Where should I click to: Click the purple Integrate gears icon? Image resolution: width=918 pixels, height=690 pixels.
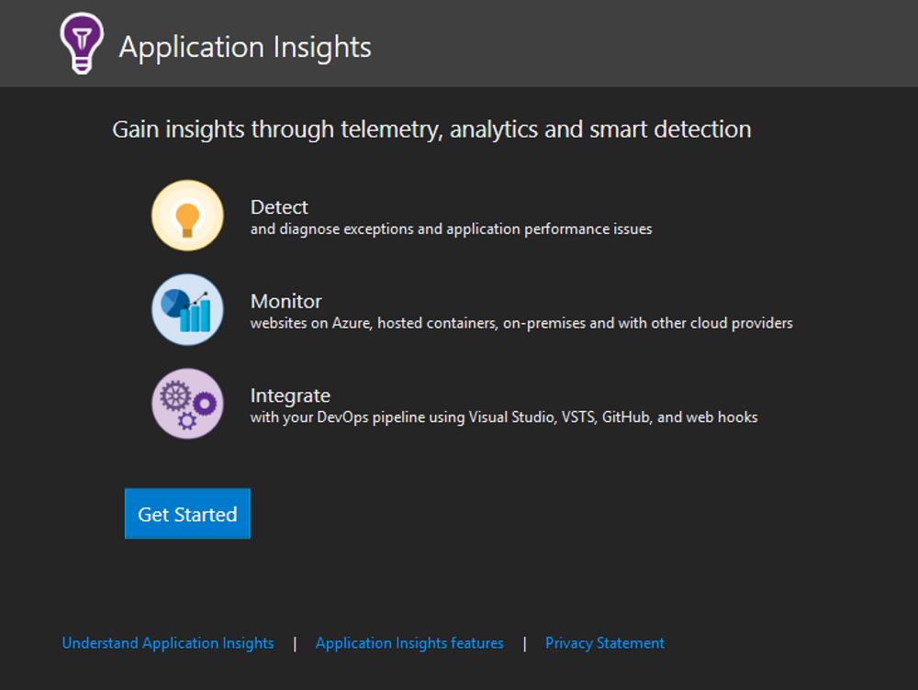point(187,404)
